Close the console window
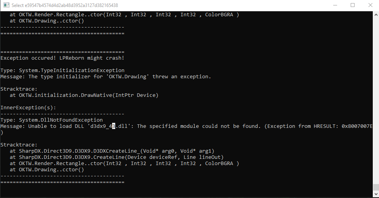The height and width of the screenshot is (198, 379). tap(370, 5)
